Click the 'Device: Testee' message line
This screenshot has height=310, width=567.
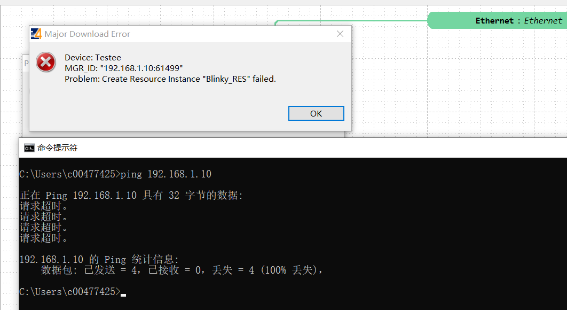click(93, 58)
